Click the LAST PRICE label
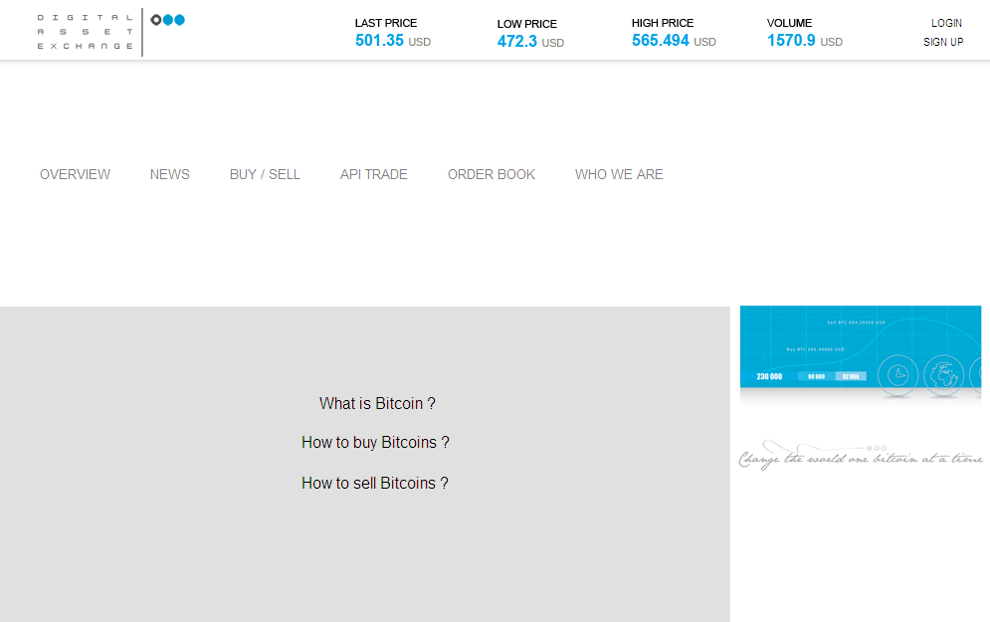990x622 pixels. pyautogui.click(x=386, y=23)
